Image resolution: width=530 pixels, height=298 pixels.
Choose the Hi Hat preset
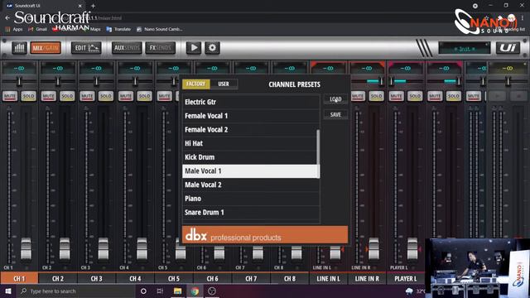click(x=251, y=143)
